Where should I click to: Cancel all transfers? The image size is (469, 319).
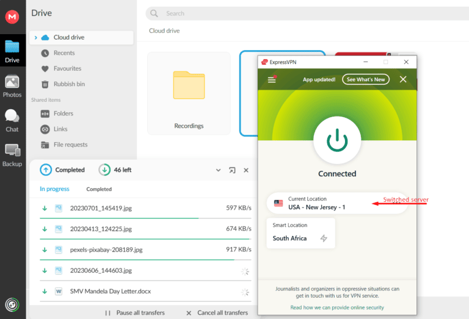(217, 313)
